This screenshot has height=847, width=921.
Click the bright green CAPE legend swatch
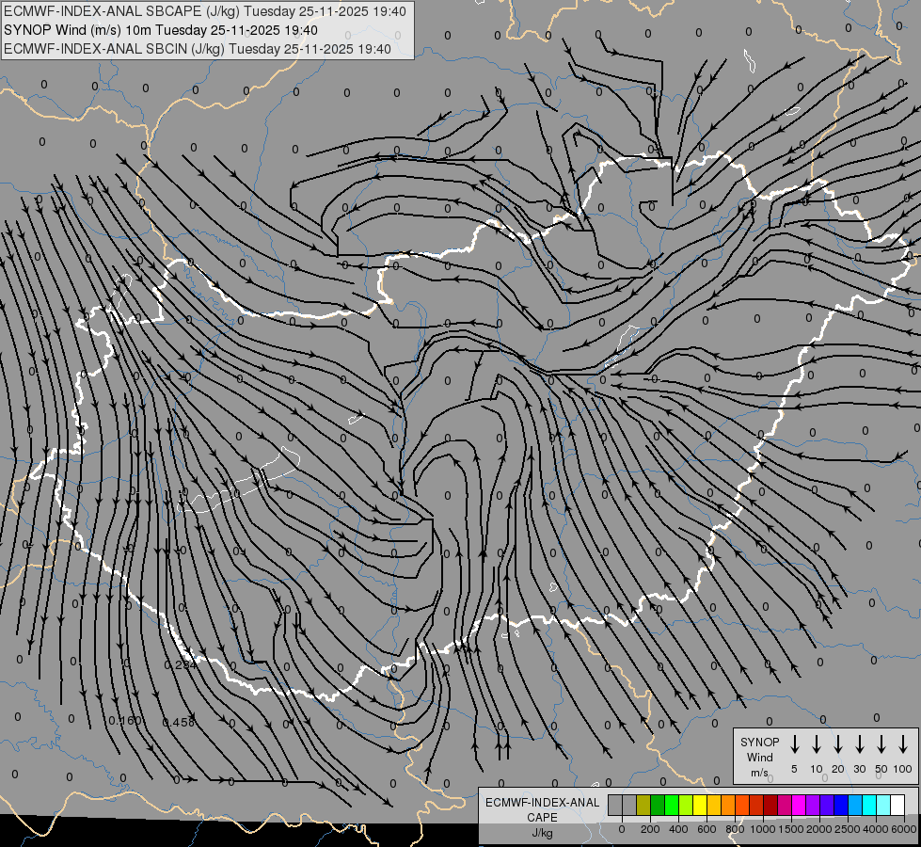click(672, 805)
